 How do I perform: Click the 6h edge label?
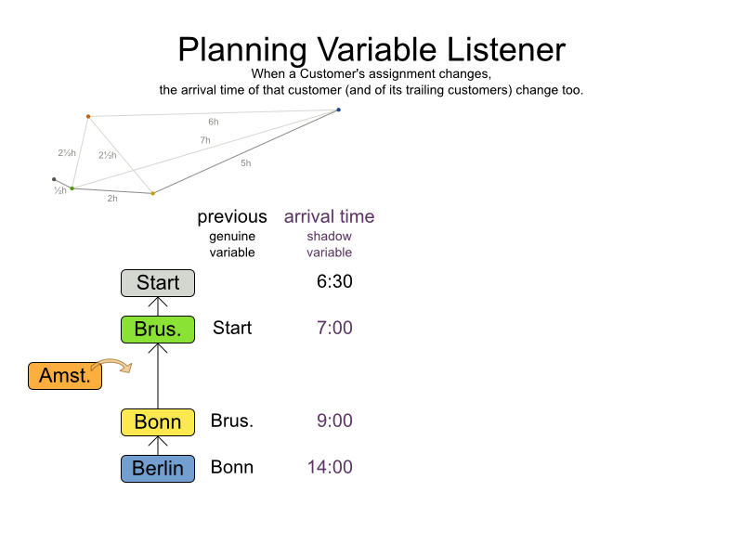tap(214, 122)
